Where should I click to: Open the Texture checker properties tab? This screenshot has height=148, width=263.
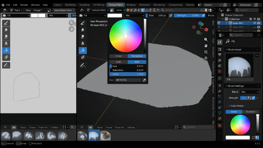[220, 126]
